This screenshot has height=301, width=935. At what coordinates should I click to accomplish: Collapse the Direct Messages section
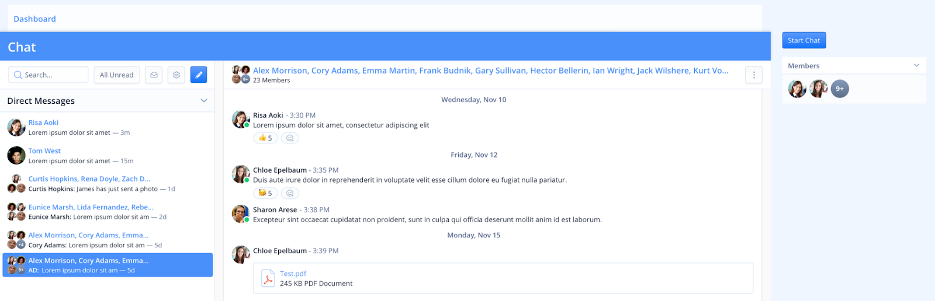click(204, 100)
